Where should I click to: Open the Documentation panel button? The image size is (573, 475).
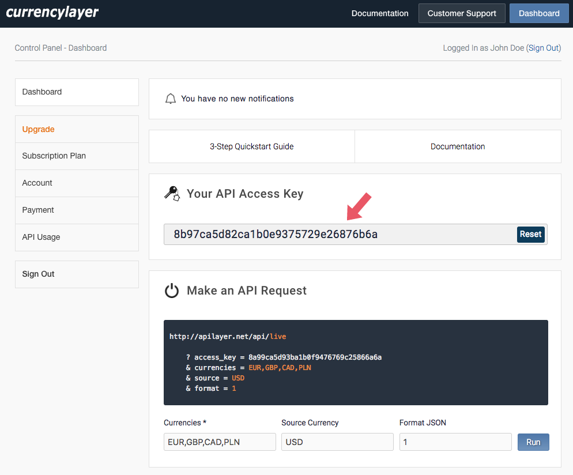pos(458,146)
